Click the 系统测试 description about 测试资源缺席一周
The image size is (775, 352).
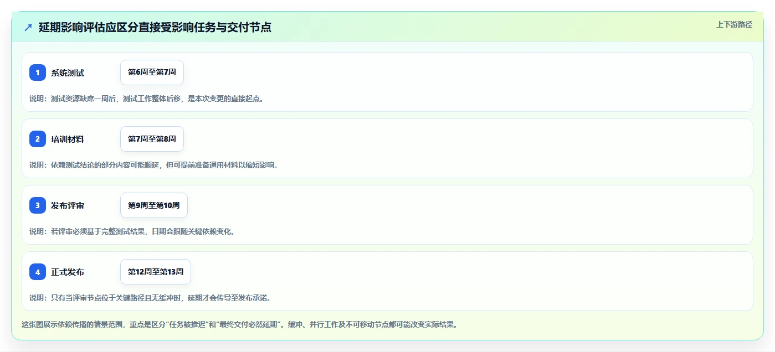pos(147,99)
